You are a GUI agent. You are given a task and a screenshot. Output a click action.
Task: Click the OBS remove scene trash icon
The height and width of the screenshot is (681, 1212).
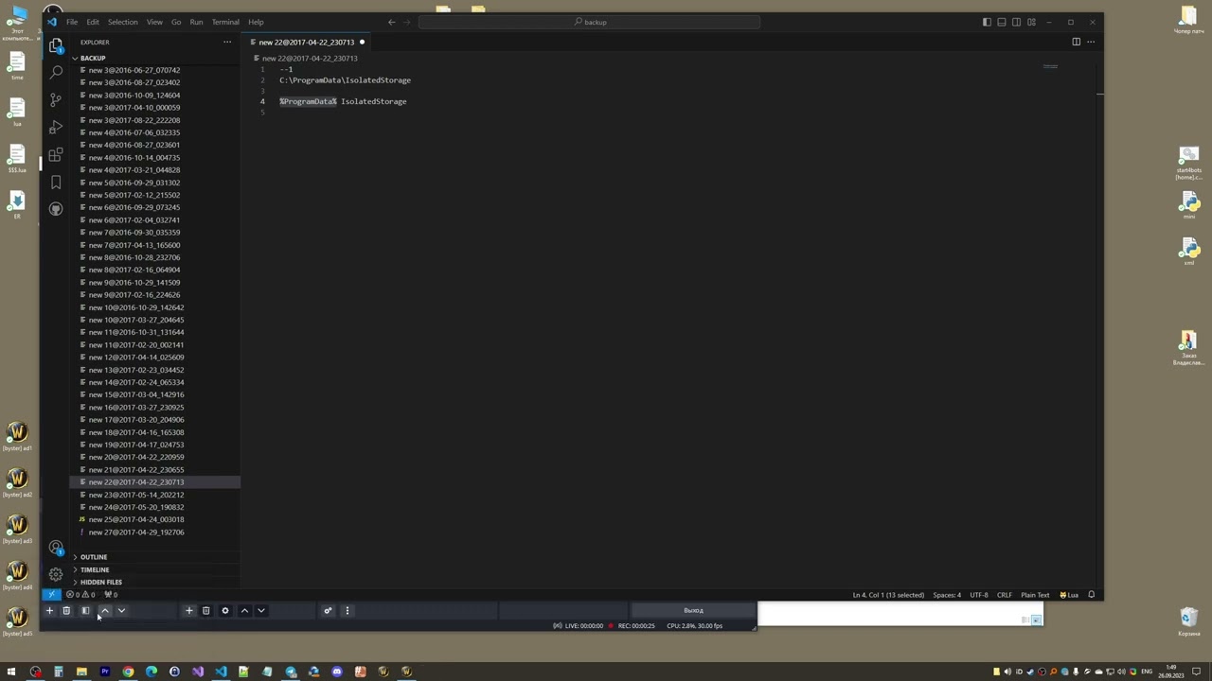pyautogui.click(x=66, y=611)
